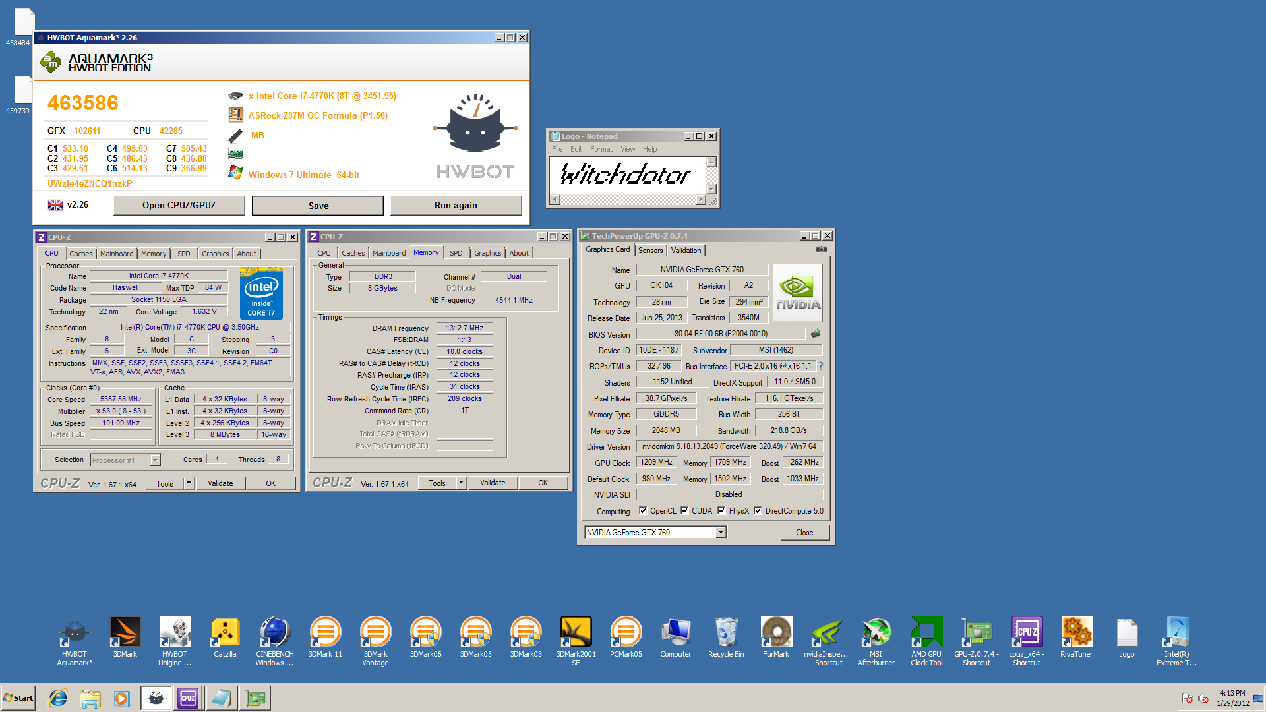The width and height of the screenshot is (1266, 712).
Task: Open the Logo text file icon
Action: click(1127, 637)
